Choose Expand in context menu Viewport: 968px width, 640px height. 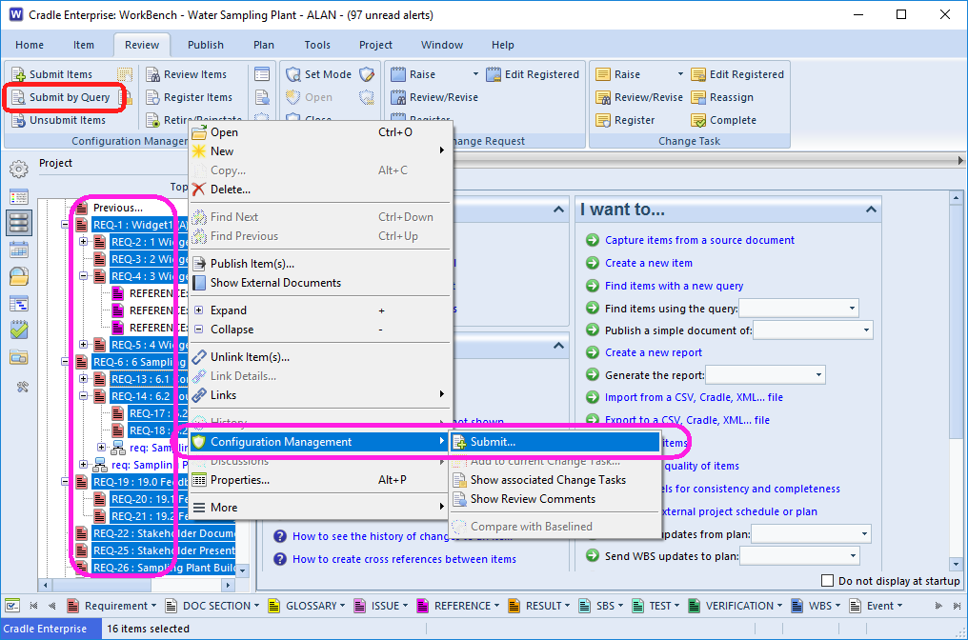coord(319,310)
